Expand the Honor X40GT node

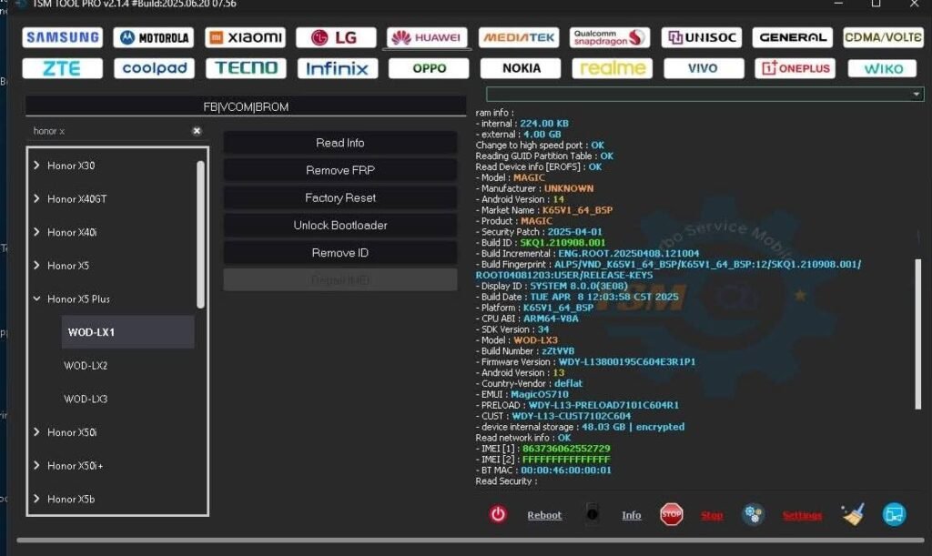(36, 198)
